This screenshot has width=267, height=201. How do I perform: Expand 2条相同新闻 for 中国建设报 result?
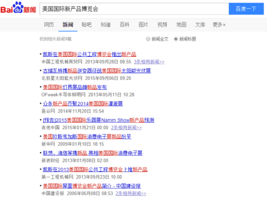131,193
